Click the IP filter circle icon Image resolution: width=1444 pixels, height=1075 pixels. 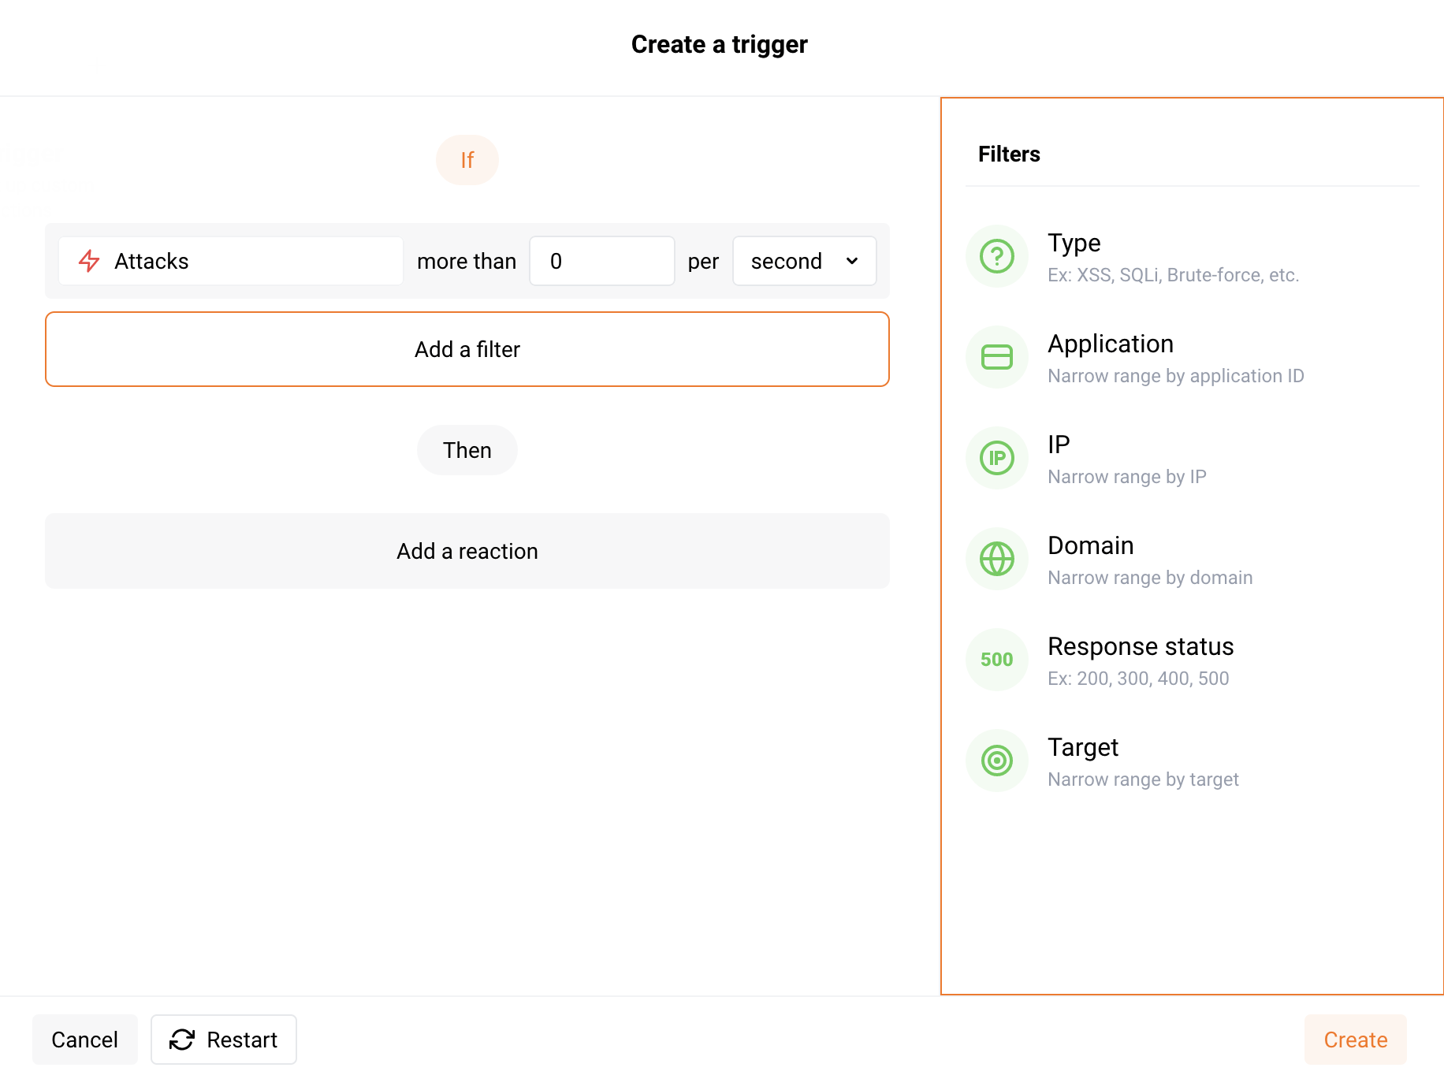point(996,458)
